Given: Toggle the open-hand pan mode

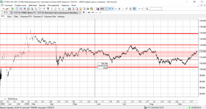Looking at the screenshot, I should pyautogui.click(x=134, y=9).
